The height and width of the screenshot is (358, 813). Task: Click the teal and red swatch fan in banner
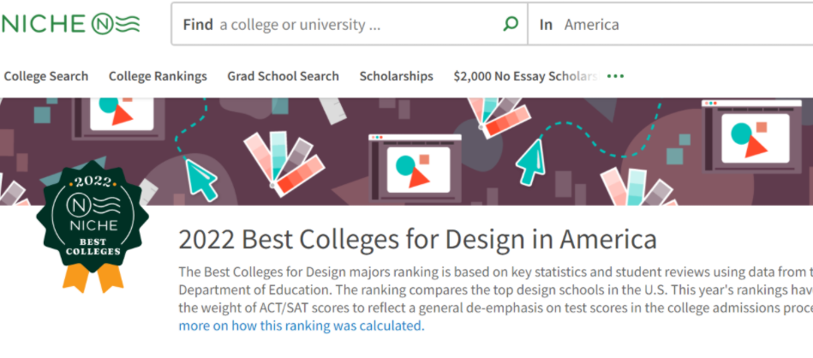coord(286,161)
